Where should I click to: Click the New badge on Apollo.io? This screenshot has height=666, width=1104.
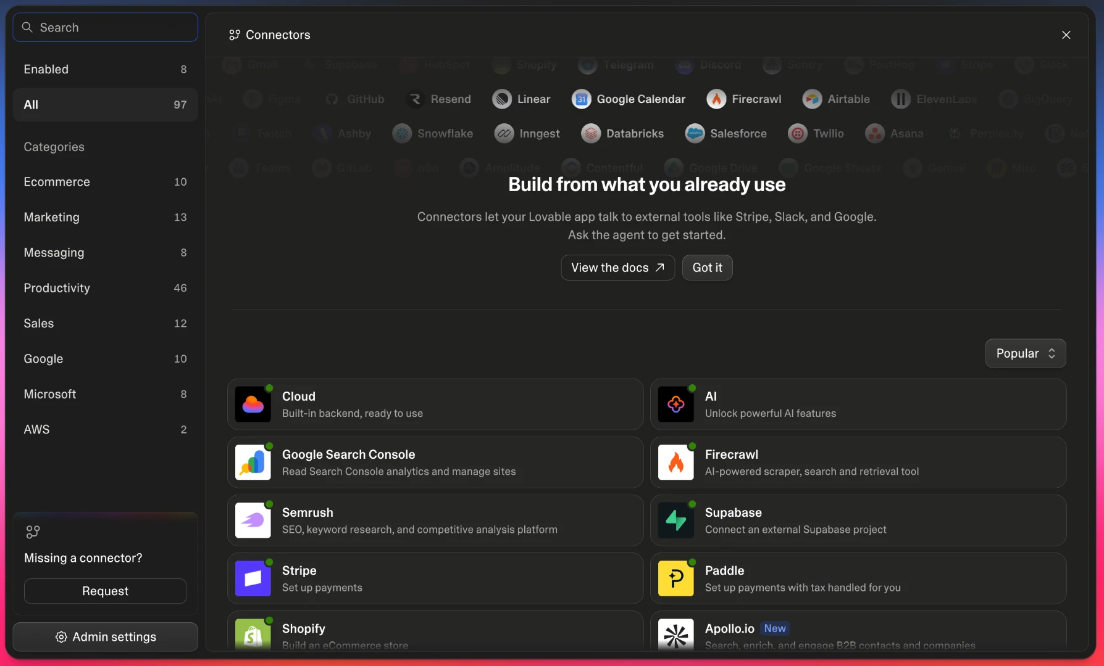point(775,628)
